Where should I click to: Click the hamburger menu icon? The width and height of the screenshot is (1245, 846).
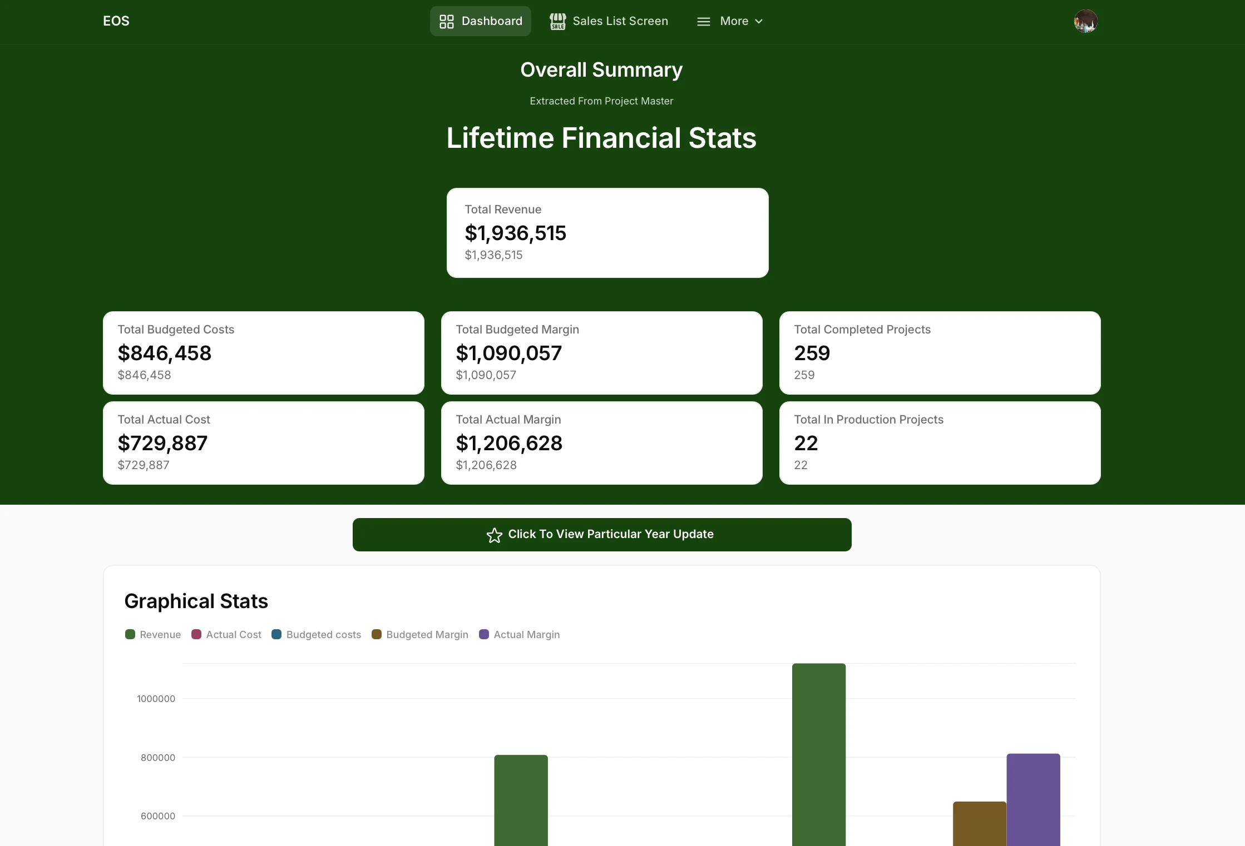pos(703,22)
